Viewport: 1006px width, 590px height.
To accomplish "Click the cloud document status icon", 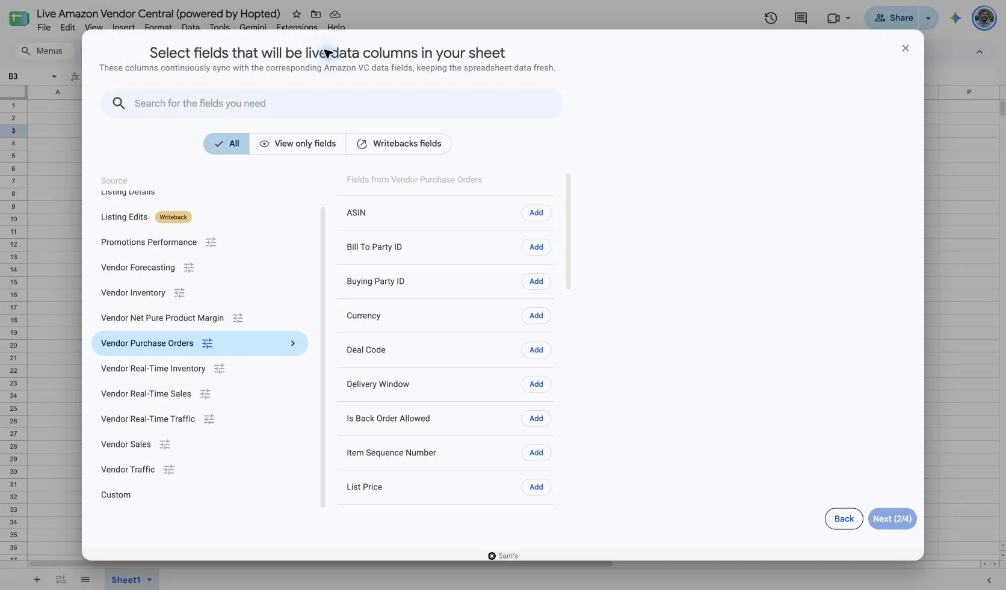I will [335, 14].
